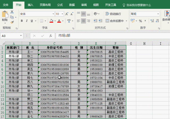The height and width of the screenshot is (119, 170).
Task: Open the alignment group dialog launcher
Action: point(127,28)
